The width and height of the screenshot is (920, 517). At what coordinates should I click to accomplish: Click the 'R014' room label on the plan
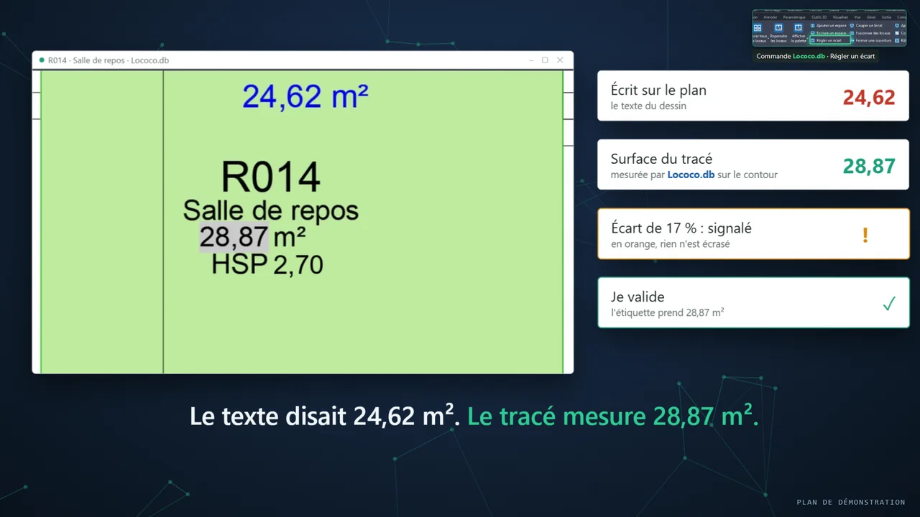(x=270, y=177)
